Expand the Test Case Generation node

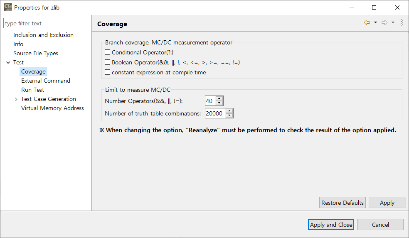click(16, 99)
